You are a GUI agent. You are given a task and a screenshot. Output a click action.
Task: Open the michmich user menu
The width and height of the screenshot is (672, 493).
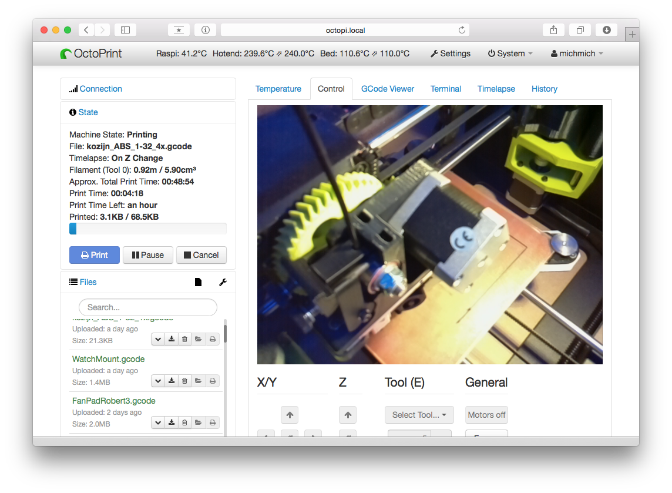pos(577,53)
